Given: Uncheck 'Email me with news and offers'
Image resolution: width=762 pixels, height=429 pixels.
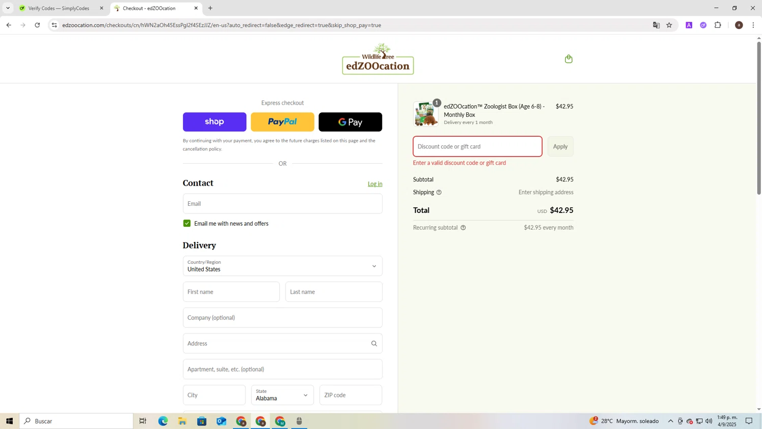Looking at the screenshot, I should pyautogui.click(x=187, y=223).
